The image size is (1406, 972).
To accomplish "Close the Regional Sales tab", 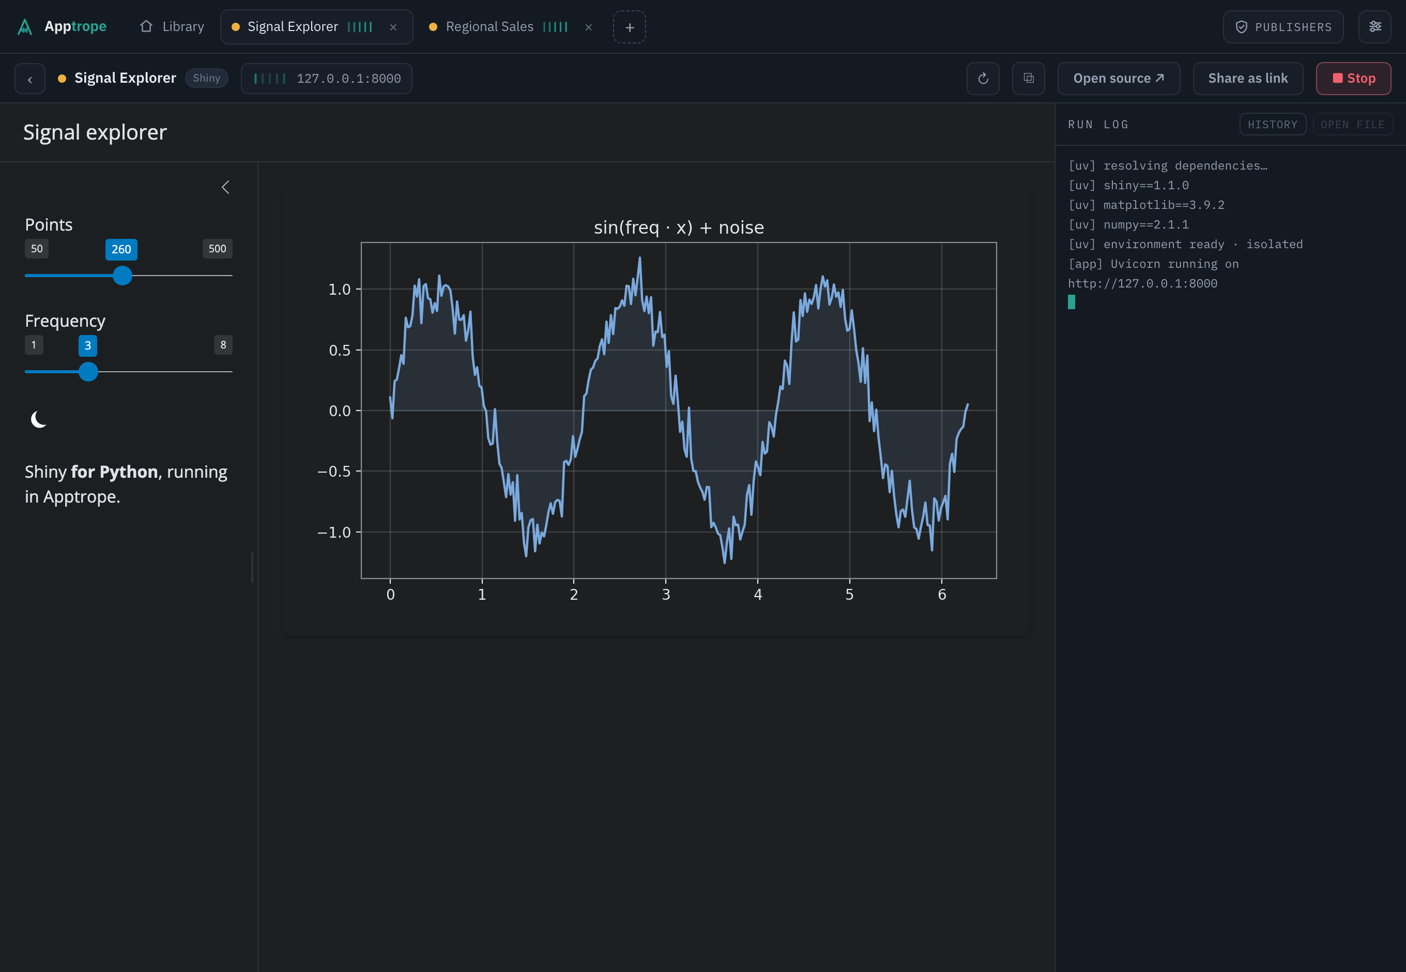I will tap(589, 27).
